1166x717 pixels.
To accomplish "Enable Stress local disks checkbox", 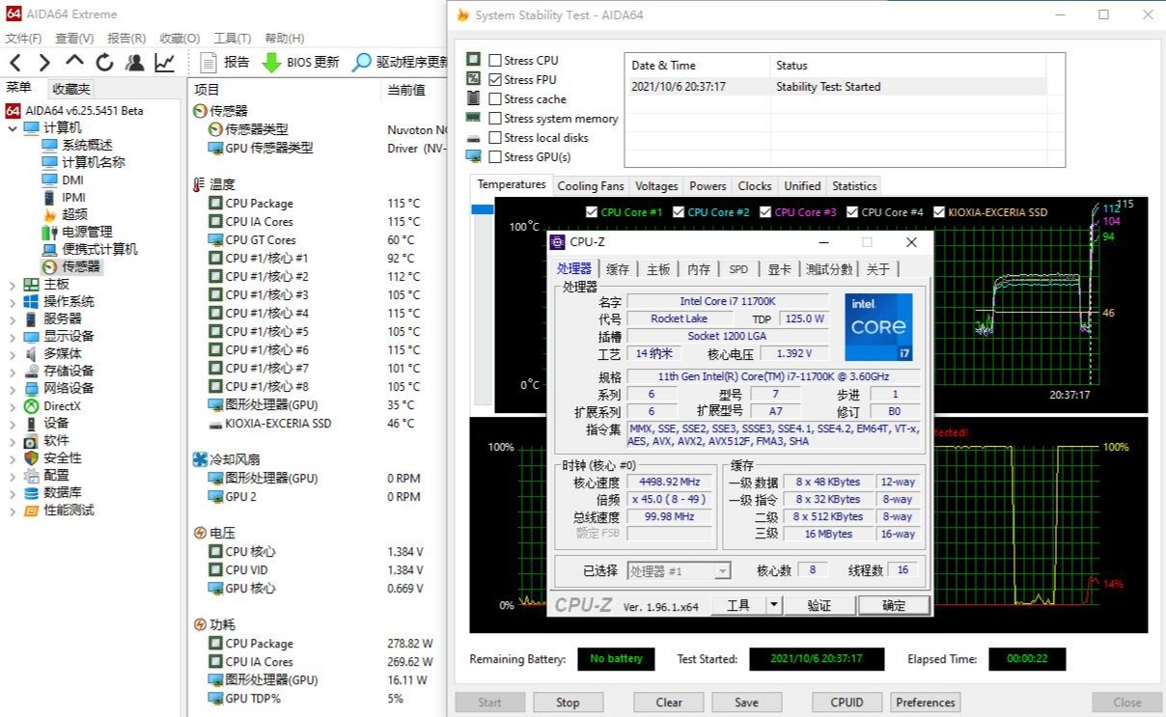I will click(495, 137).
